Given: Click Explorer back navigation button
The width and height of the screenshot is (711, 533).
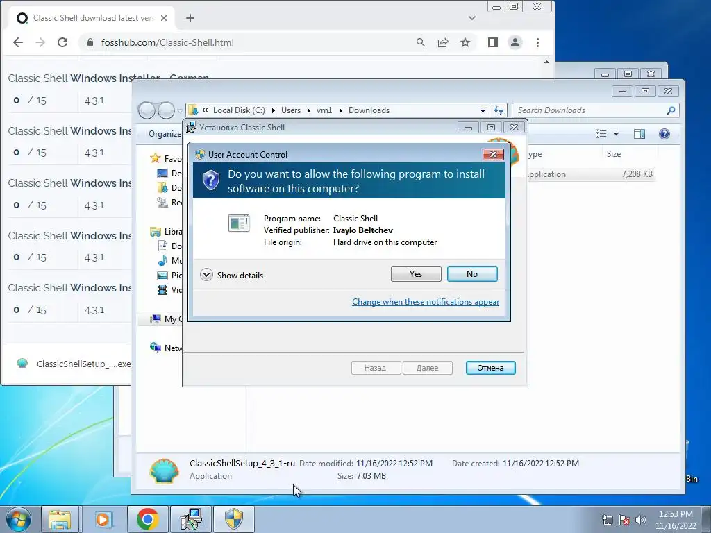Looking at the screenshot, I should tap(147, 110).
